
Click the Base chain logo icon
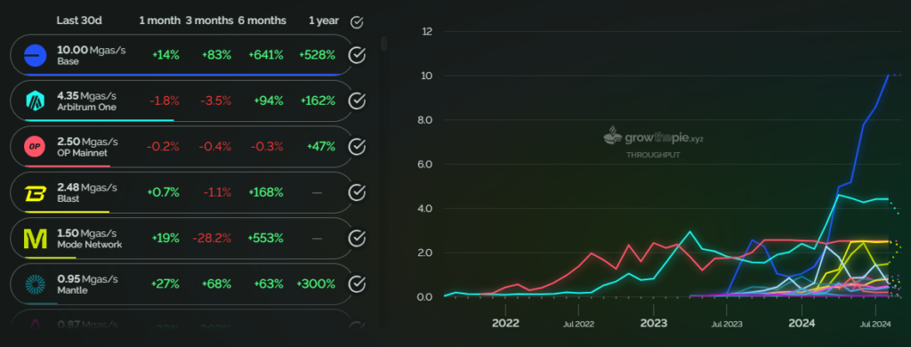35,55
